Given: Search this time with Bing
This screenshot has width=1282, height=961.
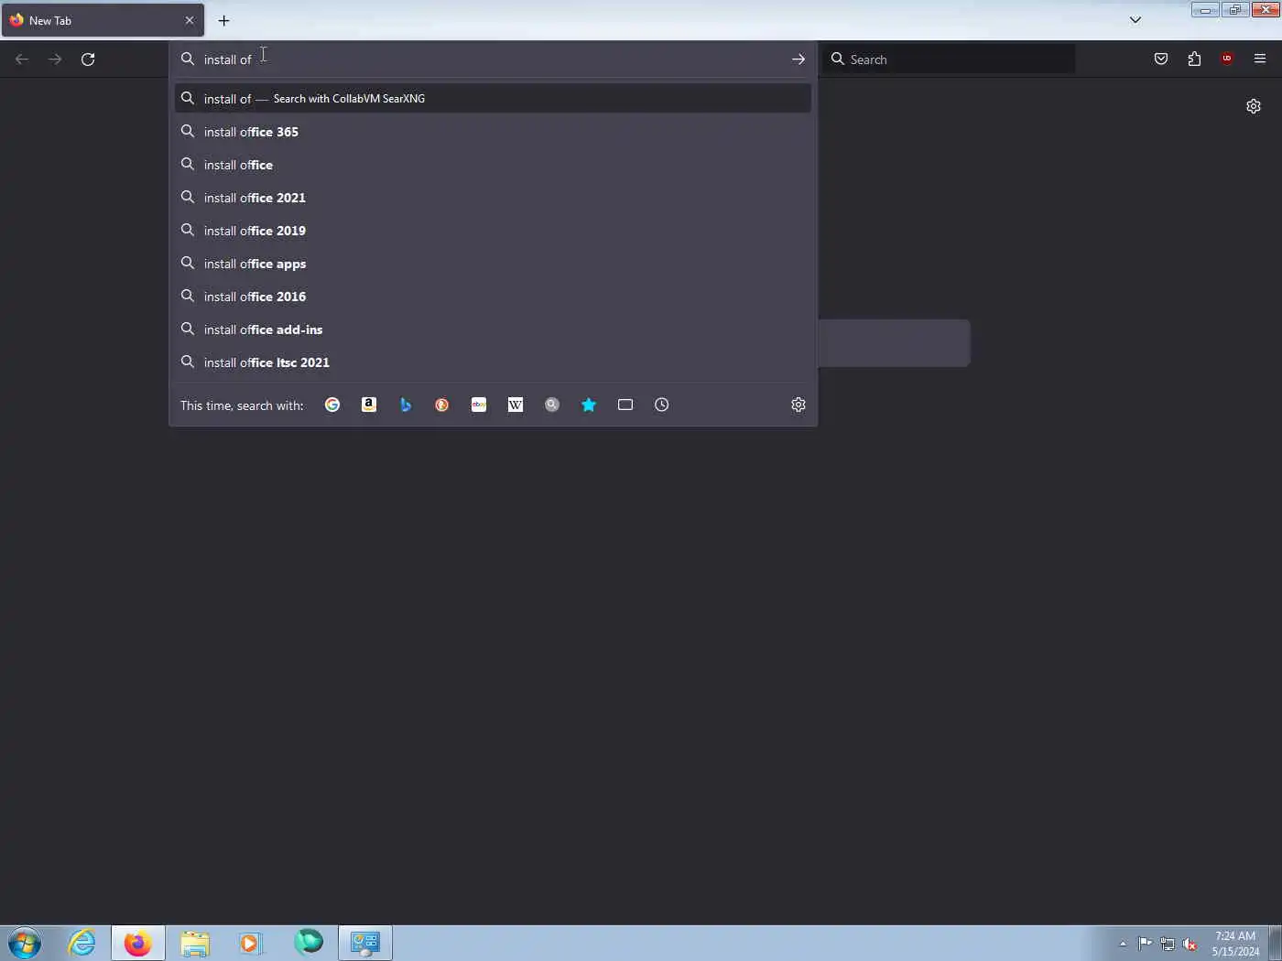Looking at the screenshot, I should (x=406, y=405).
